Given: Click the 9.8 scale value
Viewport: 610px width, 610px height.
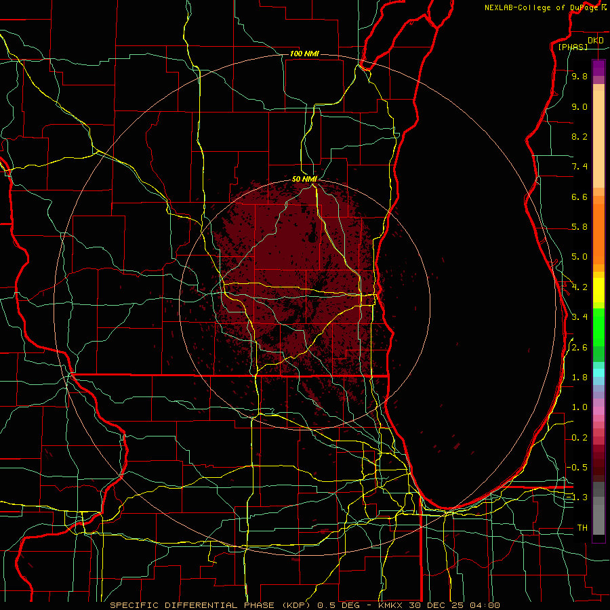Looking at the screenshot, I should click(x=579, y=77).
